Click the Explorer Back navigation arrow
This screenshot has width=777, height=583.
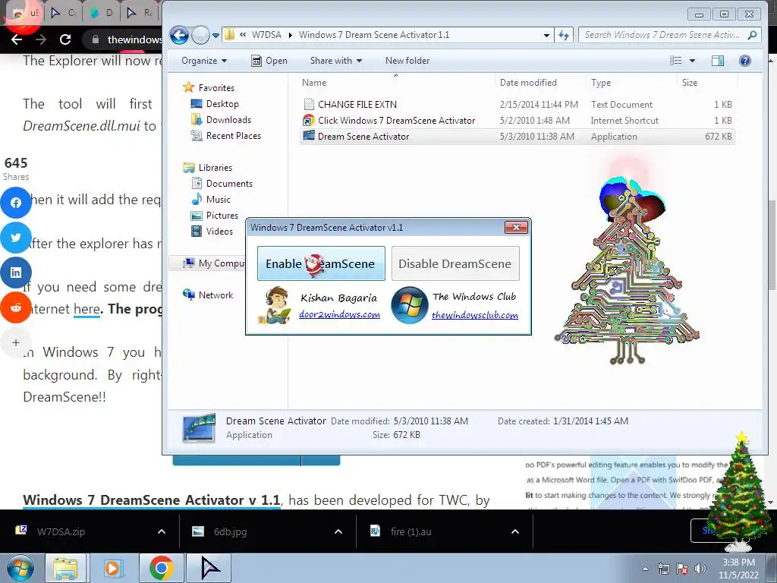[x=179, y=35]
